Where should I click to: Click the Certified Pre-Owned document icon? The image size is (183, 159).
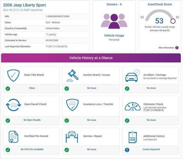tap(13, 137)
